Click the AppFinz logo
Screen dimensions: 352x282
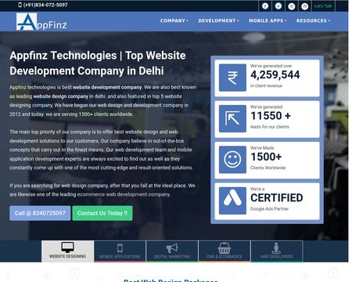(x=41, y=22)
